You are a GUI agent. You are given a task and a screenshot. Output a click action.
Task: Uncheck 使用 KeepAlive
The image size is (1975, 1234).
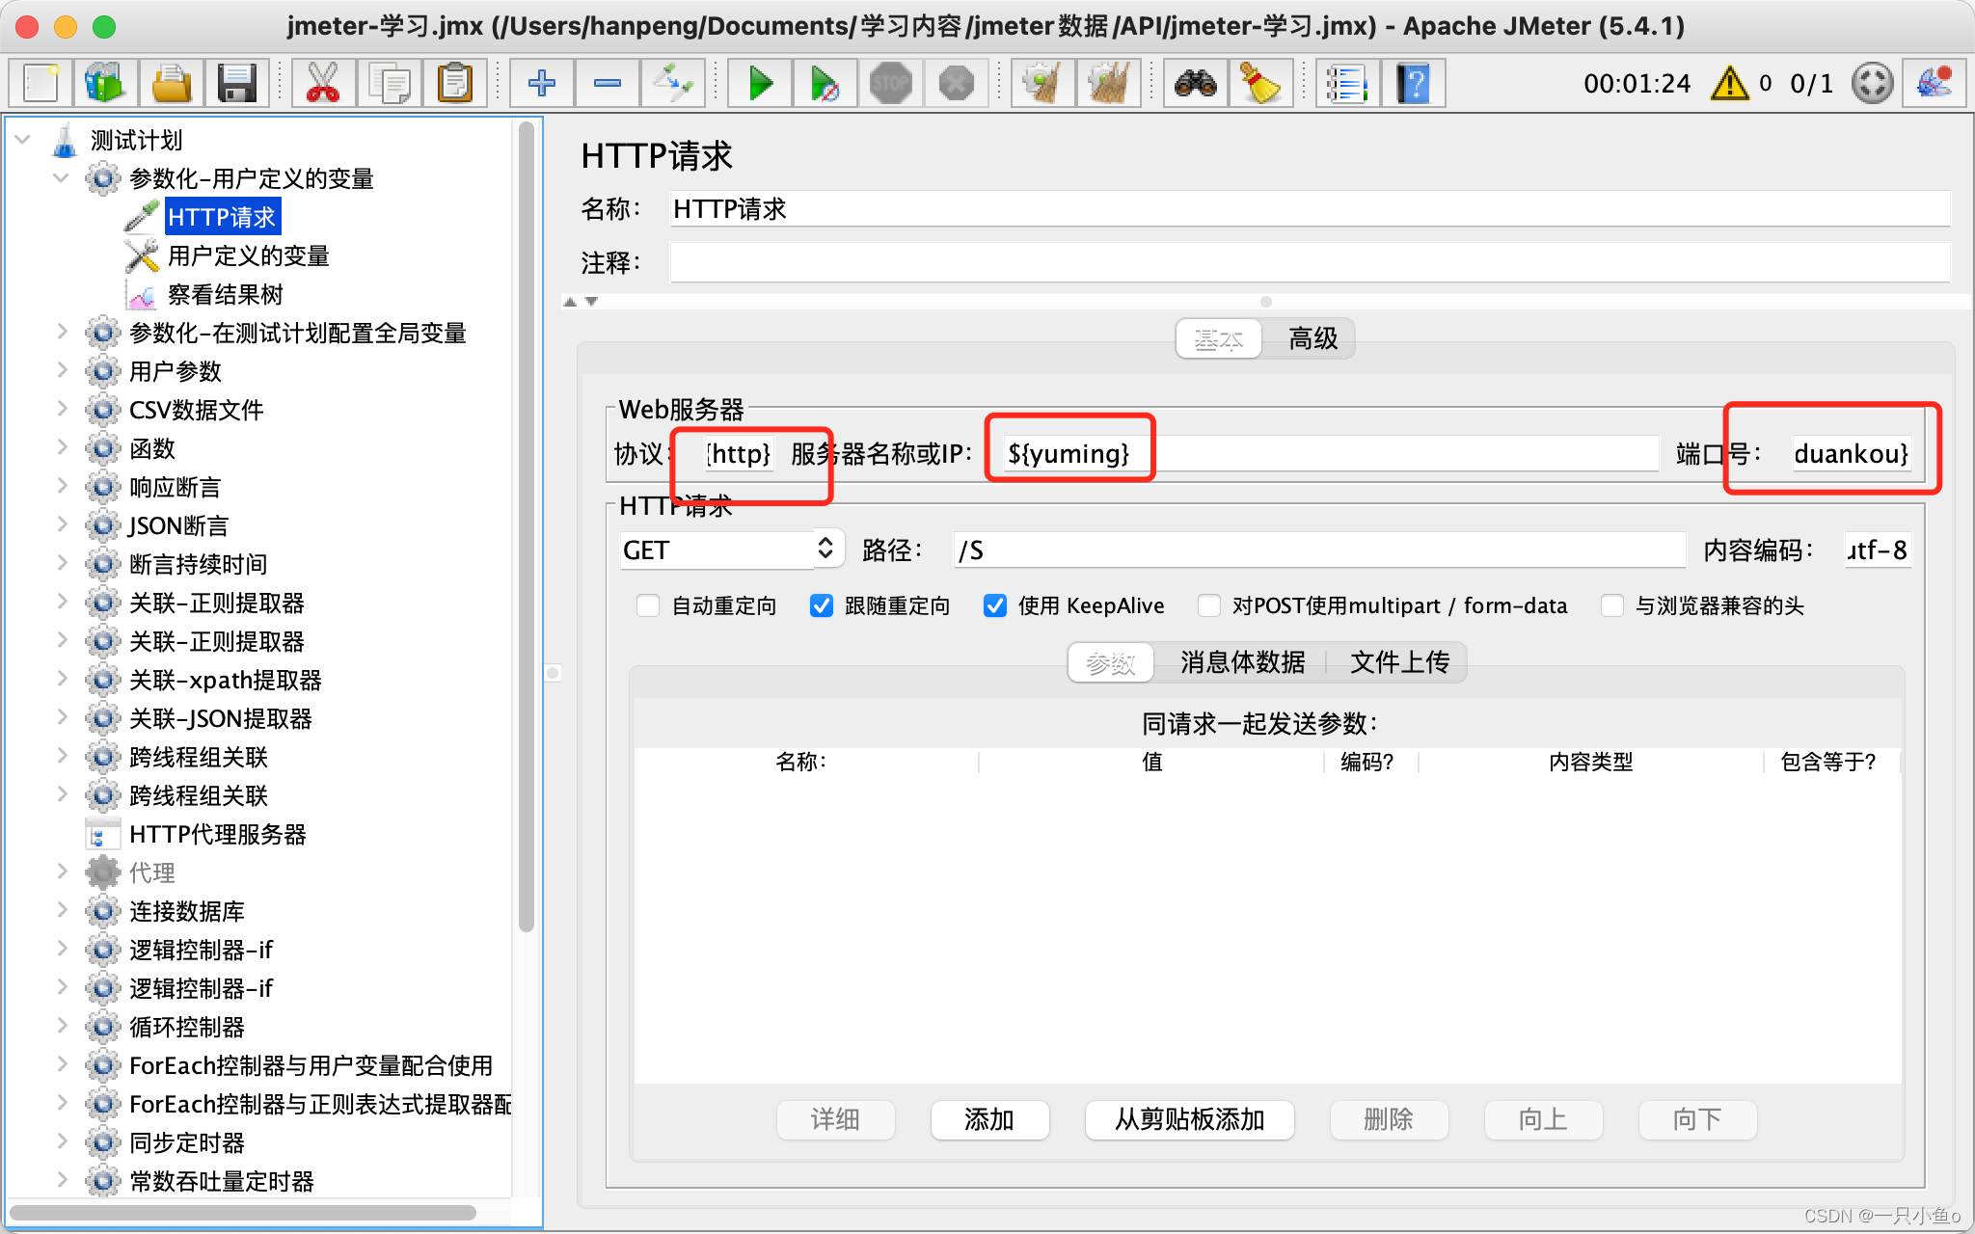pyautogui.click(x=995, y=605)
